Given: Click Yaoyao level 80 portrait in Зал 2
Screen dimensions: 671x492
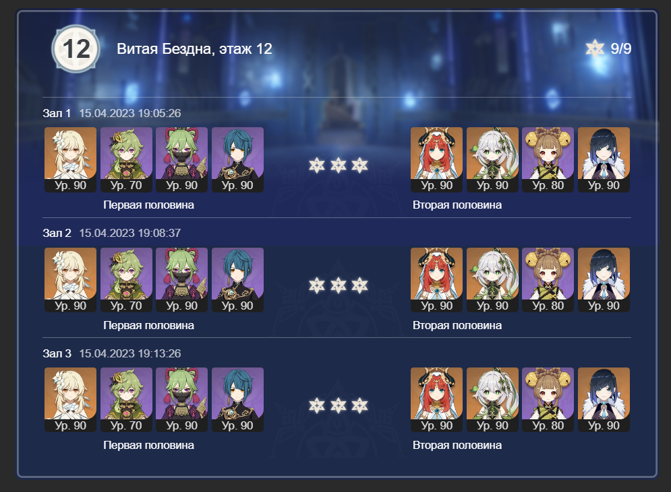Looking at the screenshot, I should click(548, 280).
